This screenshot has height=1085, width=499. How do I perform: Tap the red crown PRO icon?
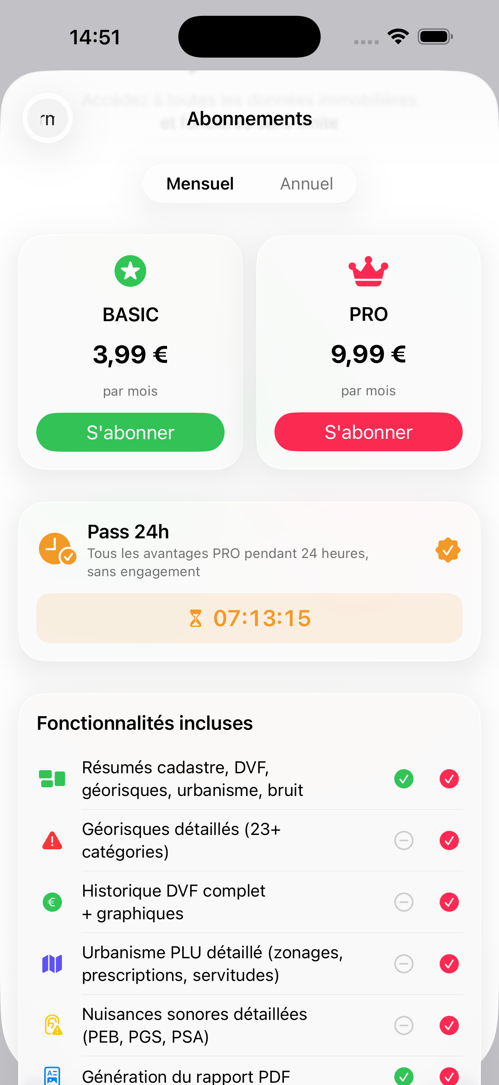click(x=368, y=271)
